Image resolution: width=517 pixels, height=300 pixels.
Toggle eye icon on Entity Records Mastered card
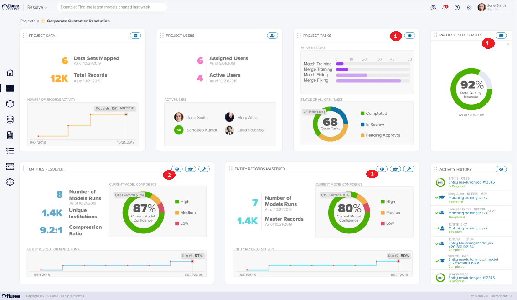coord(382,169)
